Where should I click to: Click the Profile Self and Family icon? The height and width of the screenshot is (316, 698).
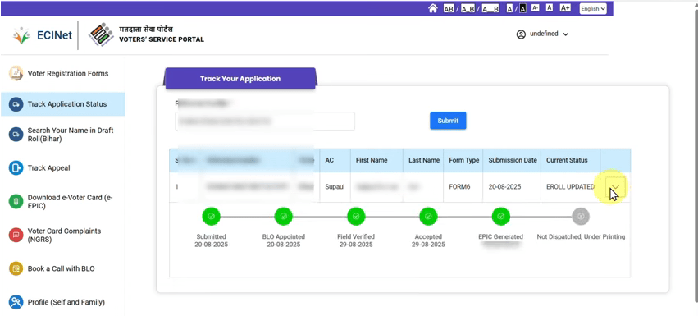16,302
